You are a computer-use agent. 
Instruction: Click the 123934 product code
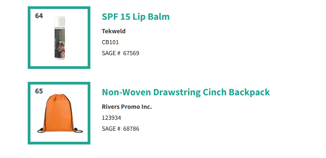point(112,118)
